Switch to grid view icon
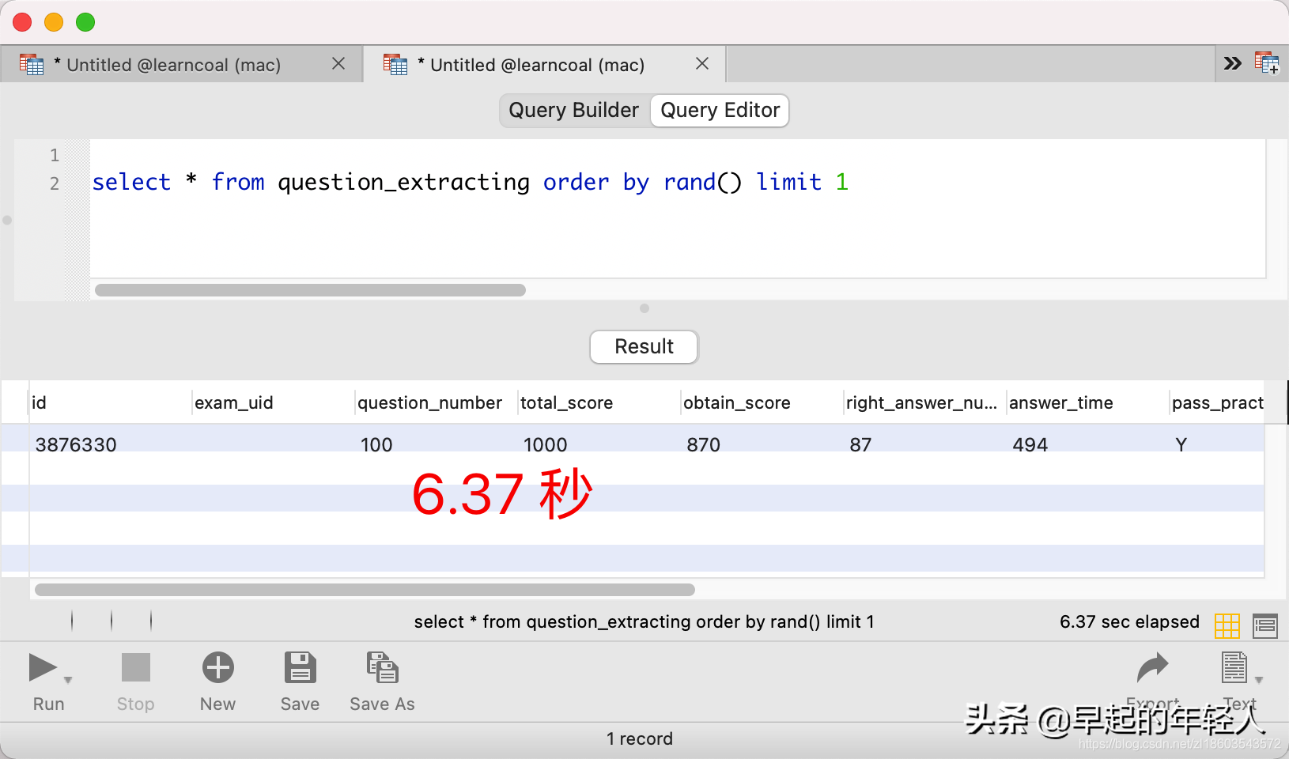 (1227, 625)
